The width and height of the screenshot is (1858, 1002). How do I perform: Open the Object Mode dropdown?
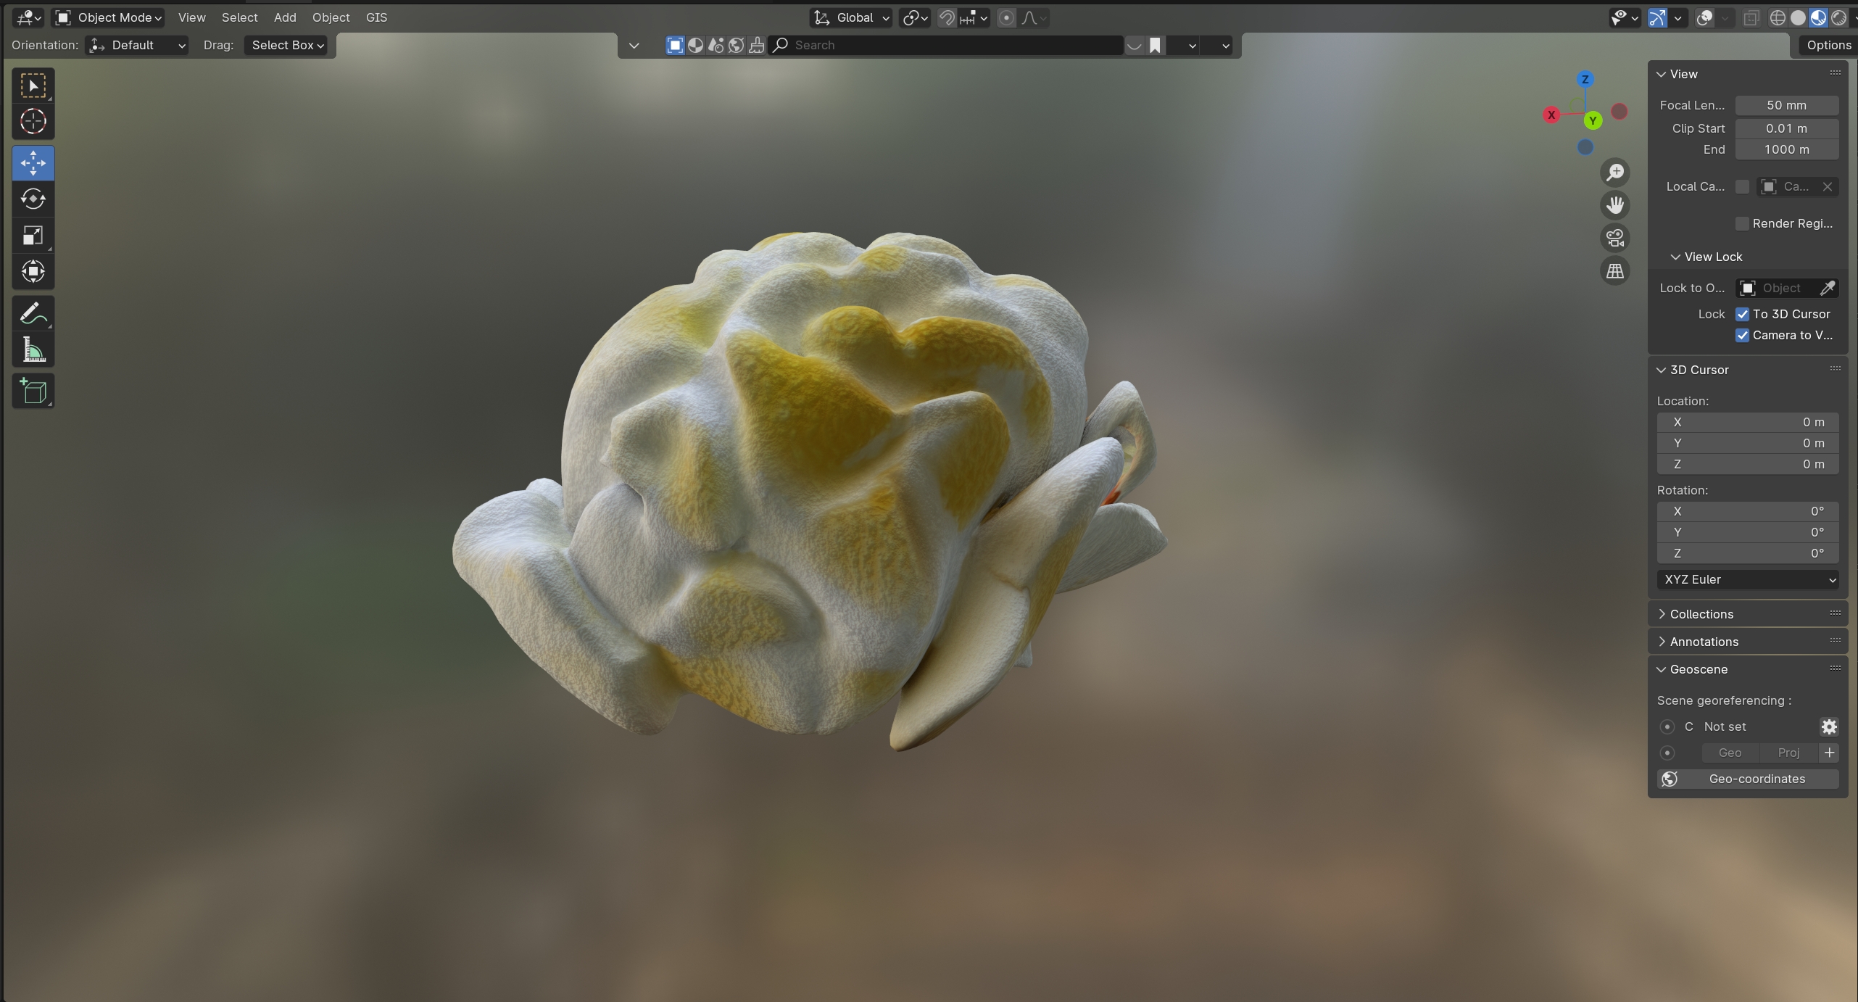click(109, 17)
